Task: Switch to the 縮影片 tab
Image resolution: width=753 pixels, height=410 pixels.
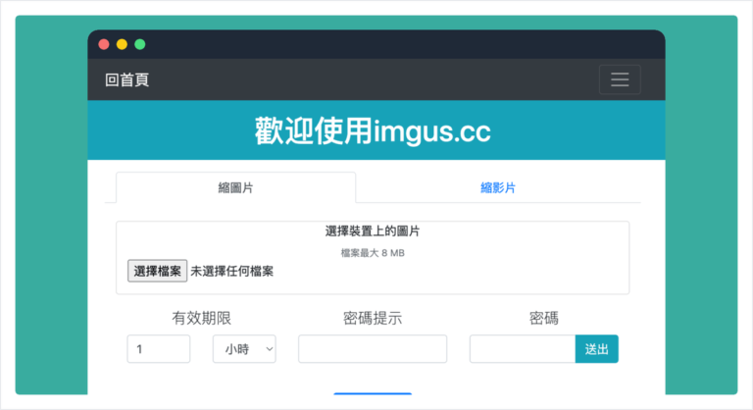Action: pyautogui.click(x=498, y=187)
